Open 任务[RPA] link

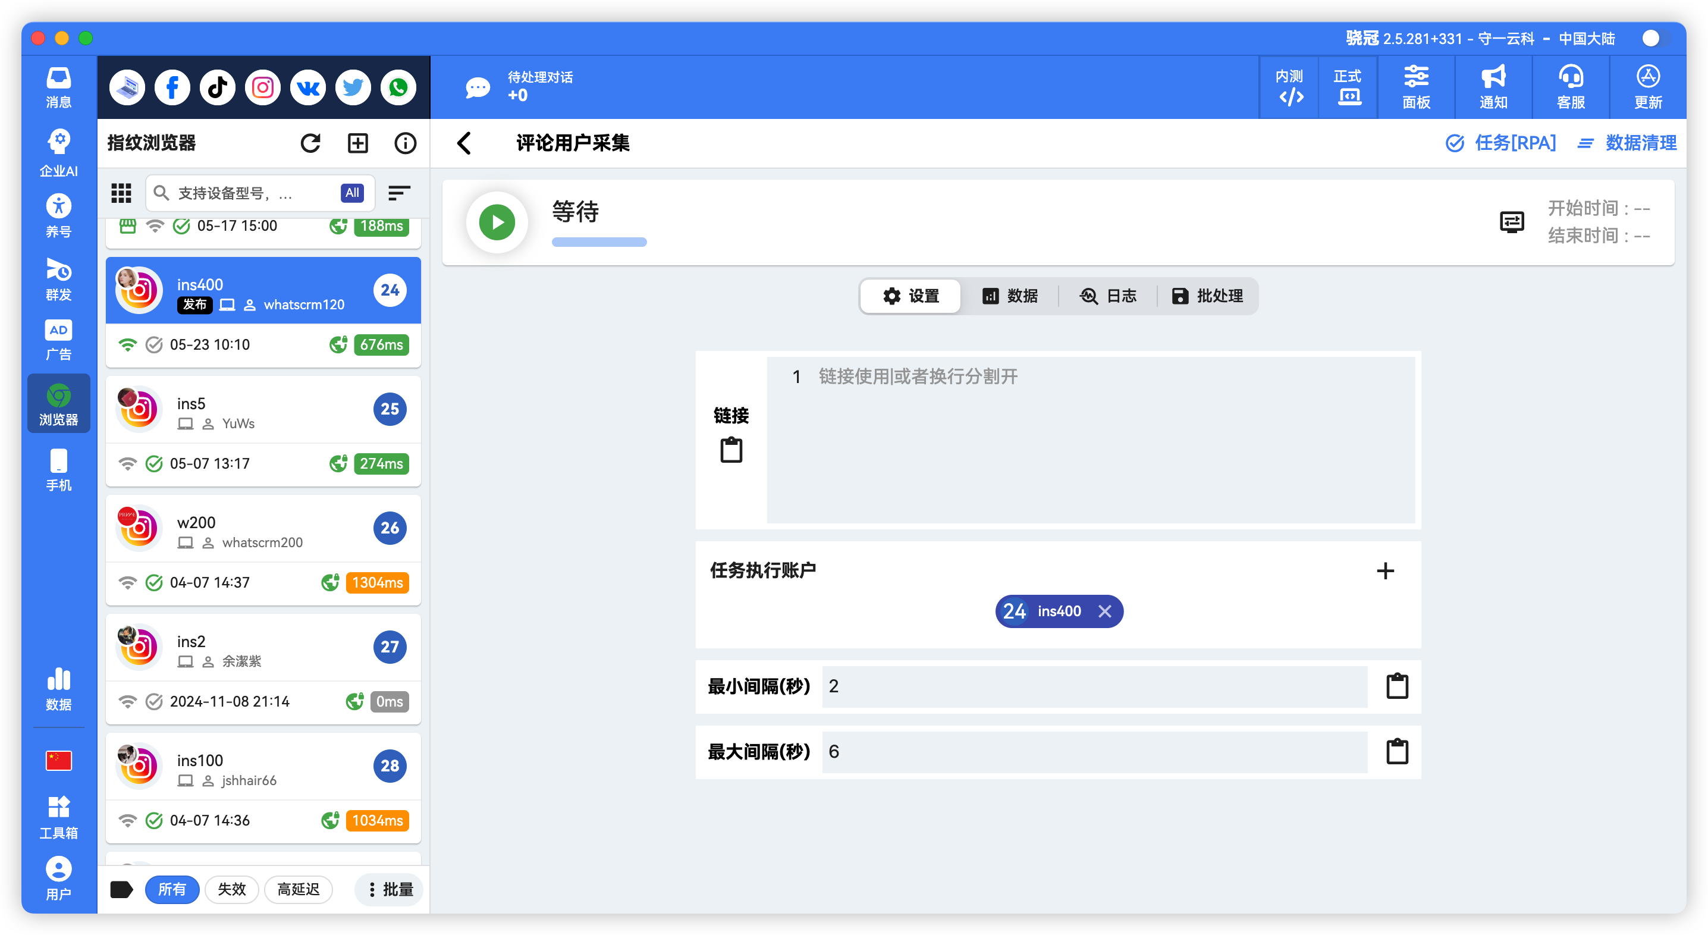1500,143
